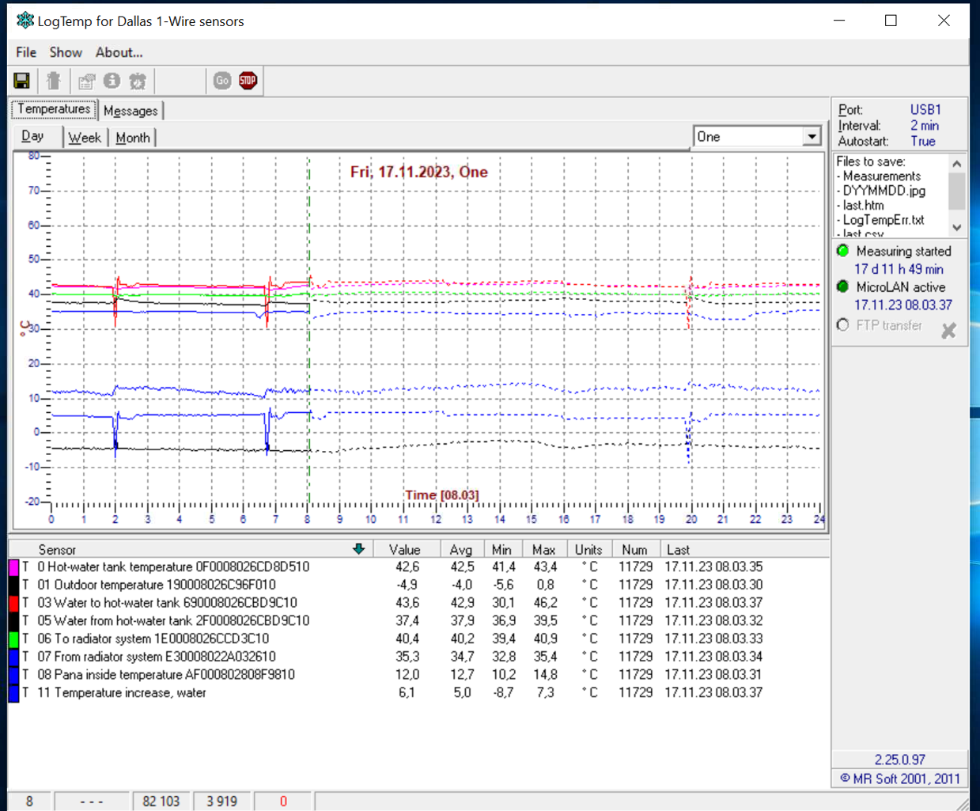Viewport: 980px width, 811px height.
Task: Click the alarm clock toolbar icon
Action: [138, 81]
